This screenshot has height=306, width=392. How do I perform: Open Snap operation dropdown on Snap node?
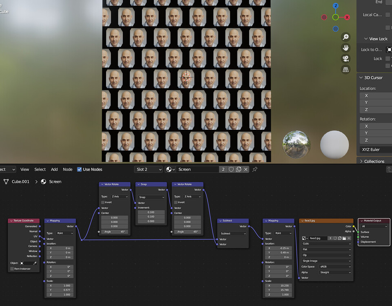[151, 197]
